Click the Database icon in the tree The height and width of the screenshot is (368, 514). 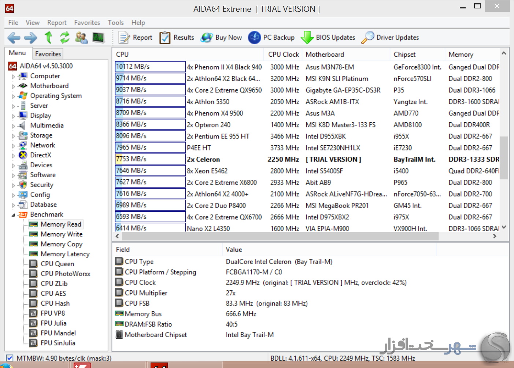pyautogui.click(x=23, y=205)
